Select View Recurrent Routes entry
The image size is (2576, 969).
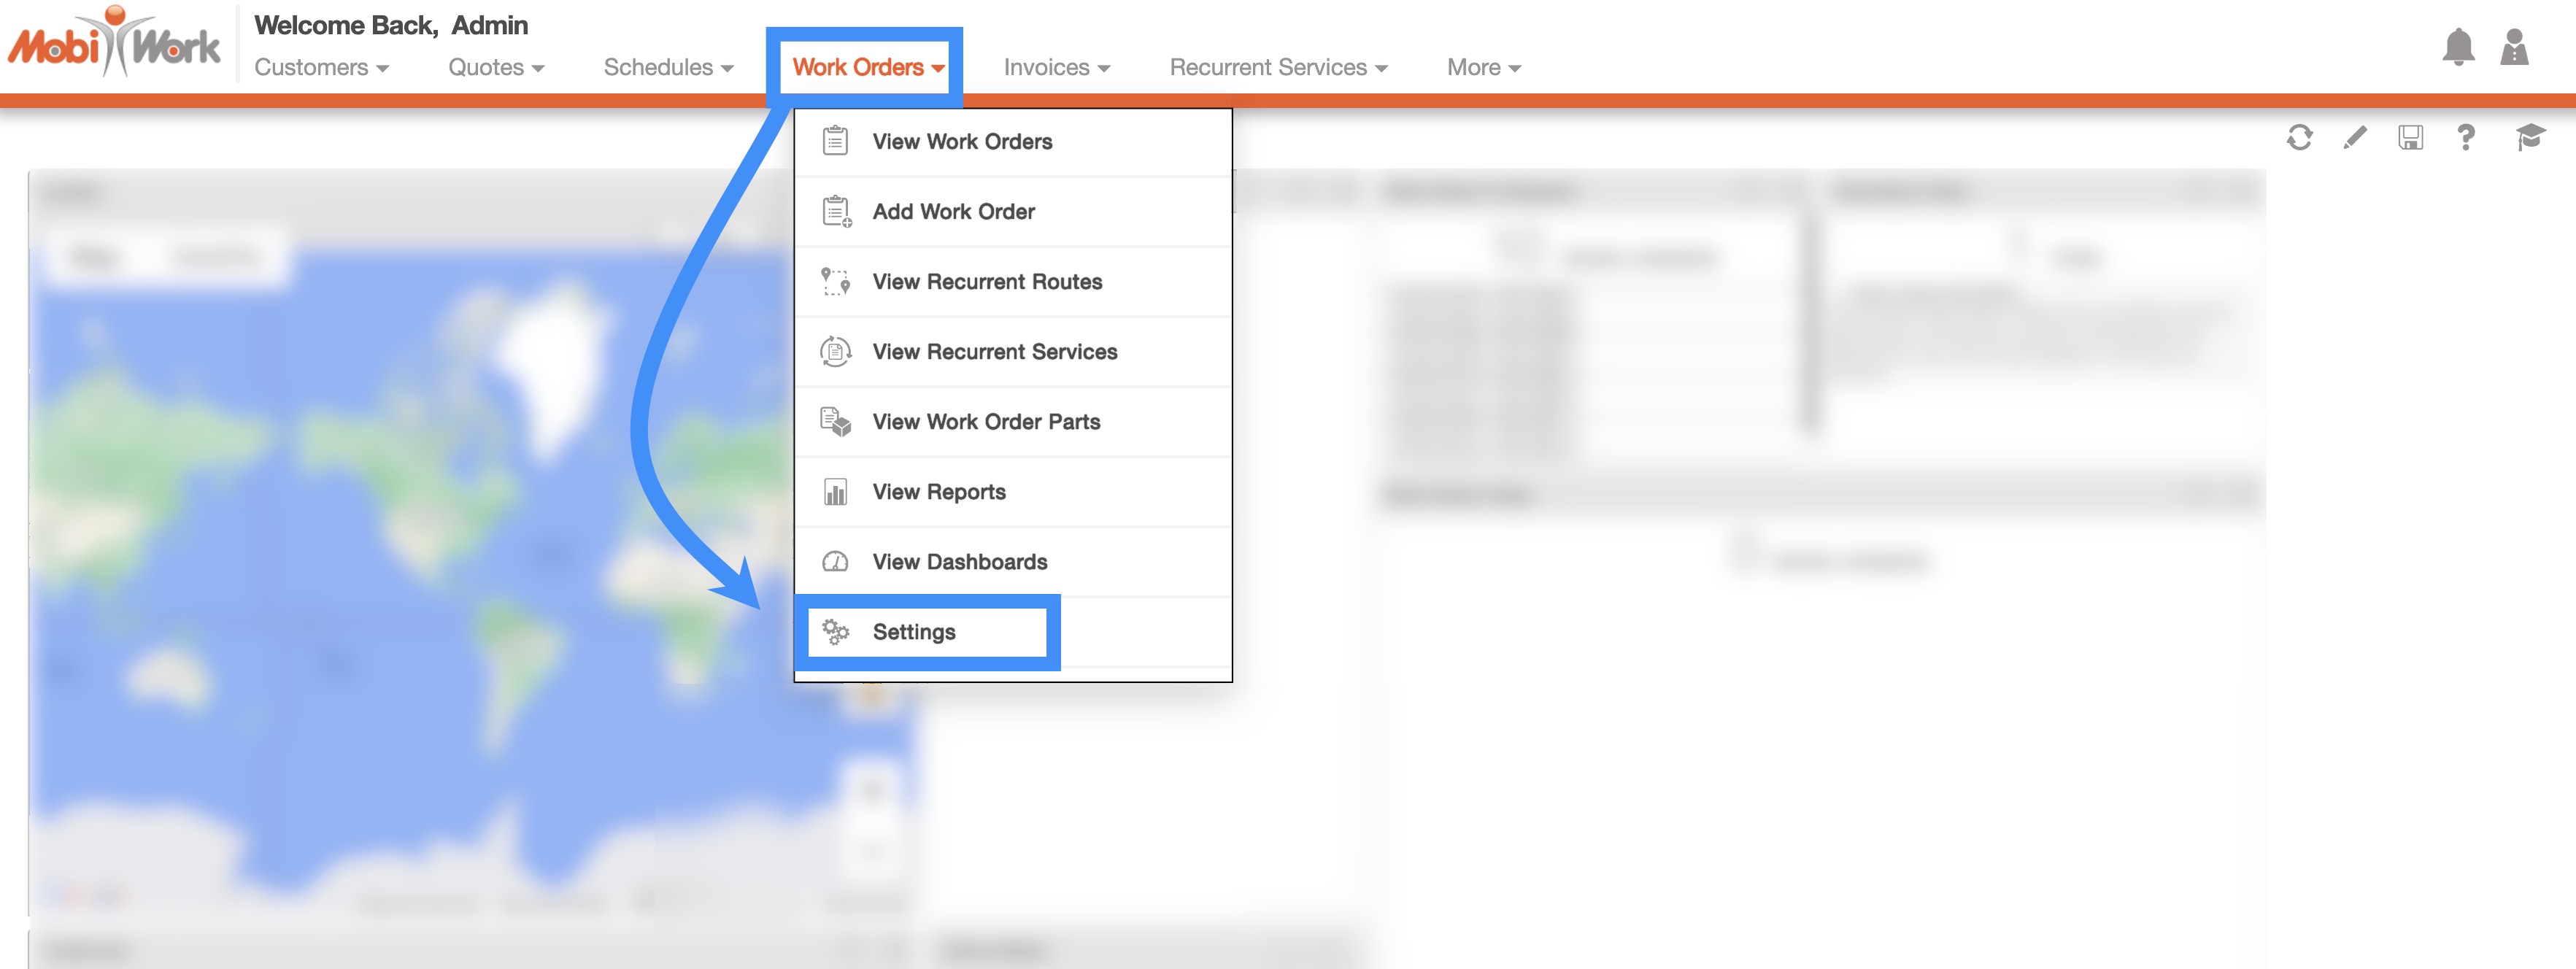point(986,282)
